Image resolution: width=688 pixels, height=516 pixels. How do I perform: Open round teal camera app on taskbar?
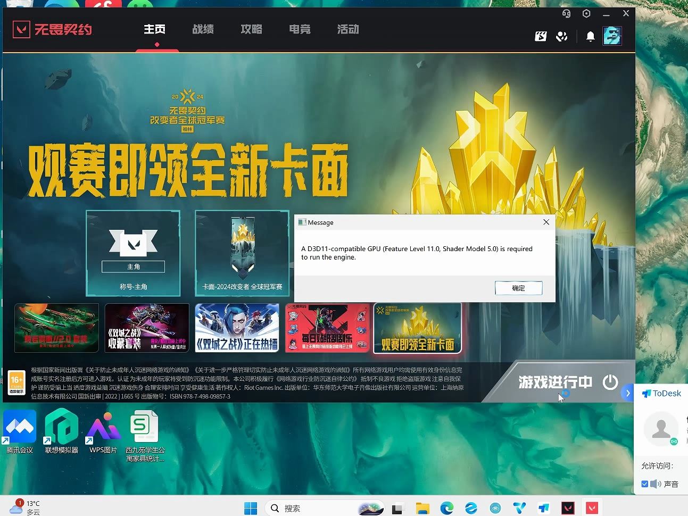(x=495, y=509)
